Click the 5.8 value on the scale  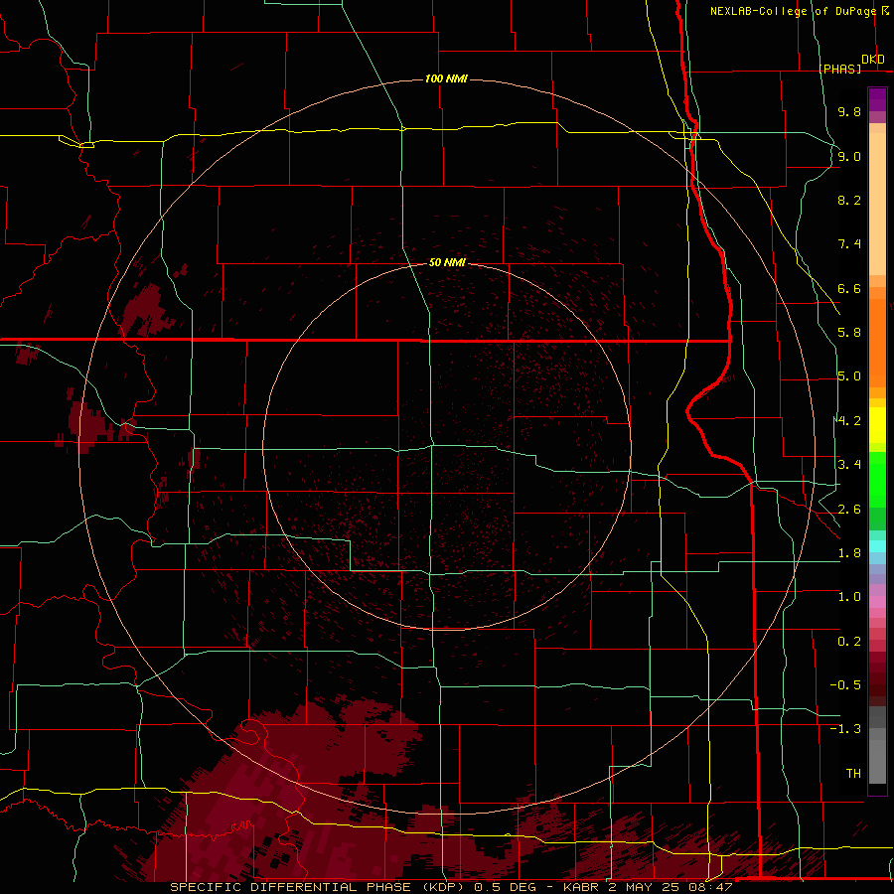coord(849,333)
